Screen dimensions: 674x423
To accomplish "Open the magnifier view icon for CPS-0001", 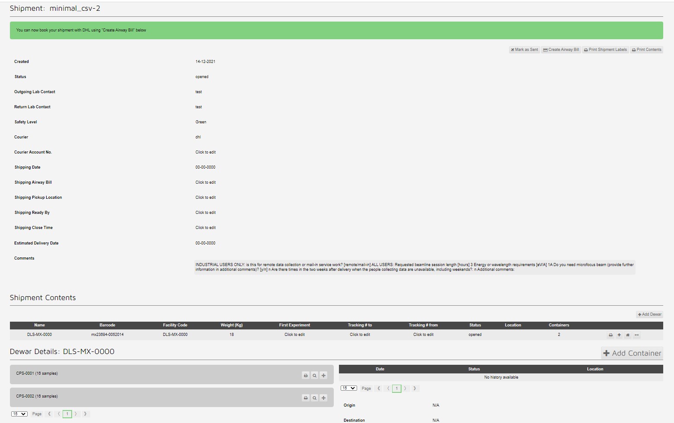I will (315, 375).
